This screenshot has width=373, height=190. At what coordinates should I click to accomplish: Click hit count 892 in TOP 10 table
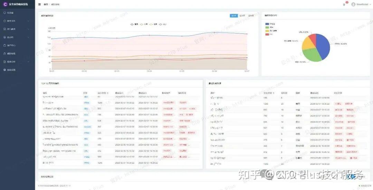(x=99, y=109)
